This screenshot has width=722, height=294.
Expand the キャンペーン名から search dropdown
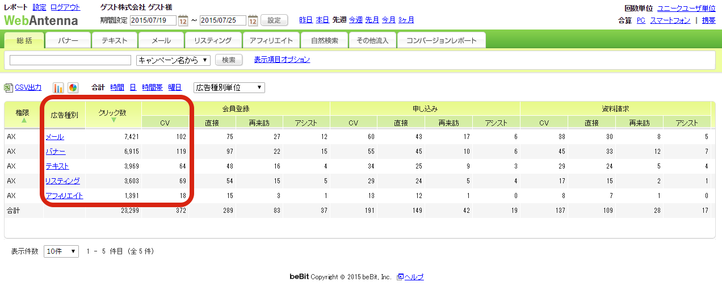(x=174, y=60)
